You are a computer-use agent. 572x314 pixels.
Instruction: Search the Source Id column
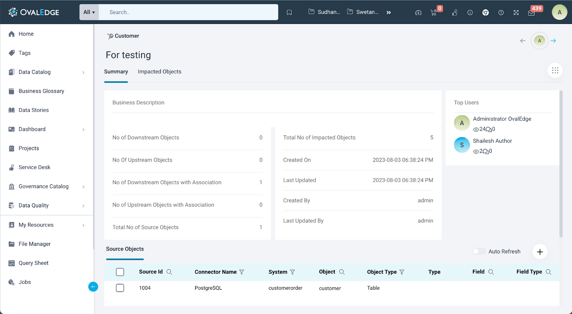point(169,272)
